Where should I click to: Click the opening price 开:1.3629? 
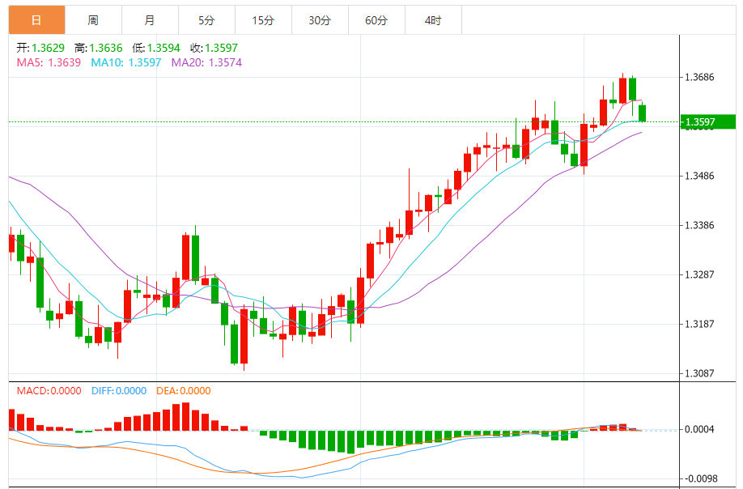(40, 48)
